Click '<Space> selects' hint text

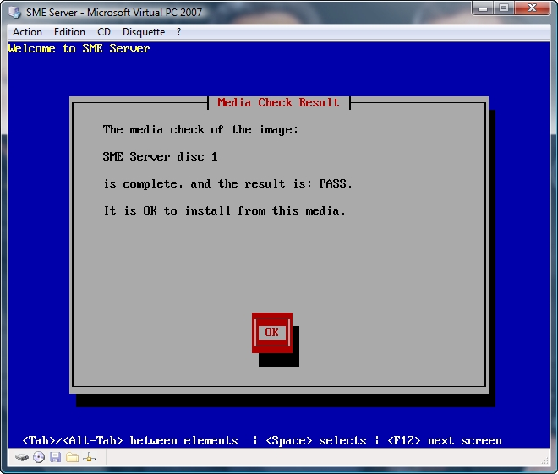(316, 440)
